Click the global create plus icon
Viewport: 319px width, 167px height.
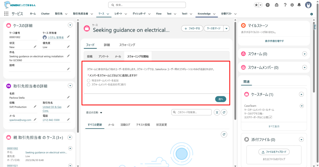tap(268, 5)
